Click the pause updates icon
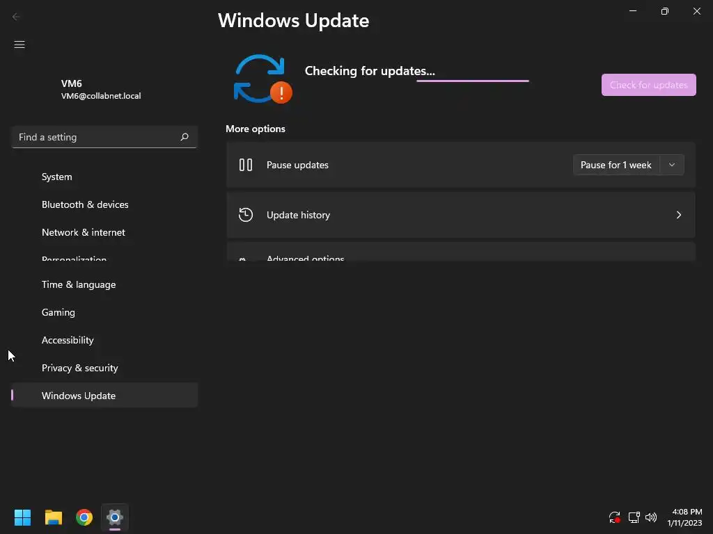 [246, 165]
